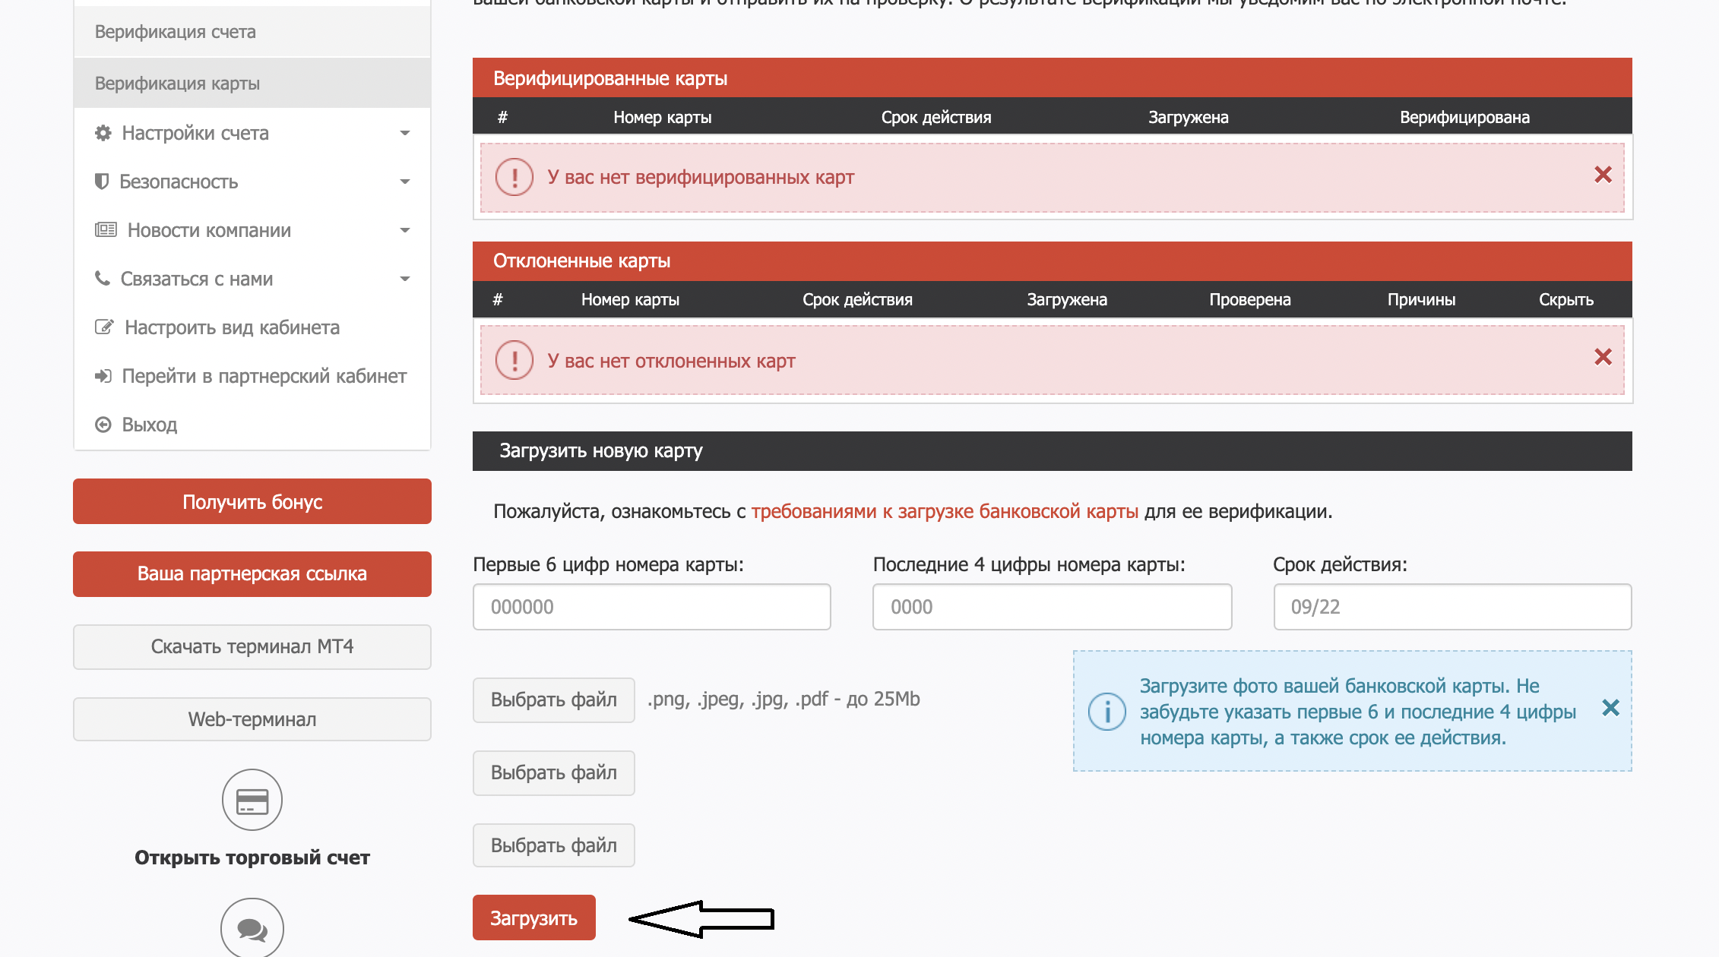1719x957 pixels.
Task: Close the 'У вас нет отклоненных карт' alert
Action: point(1603,357)
